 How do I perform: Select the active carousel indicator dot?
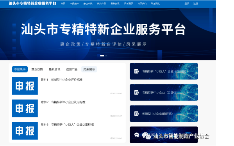[x=102, y=56]
